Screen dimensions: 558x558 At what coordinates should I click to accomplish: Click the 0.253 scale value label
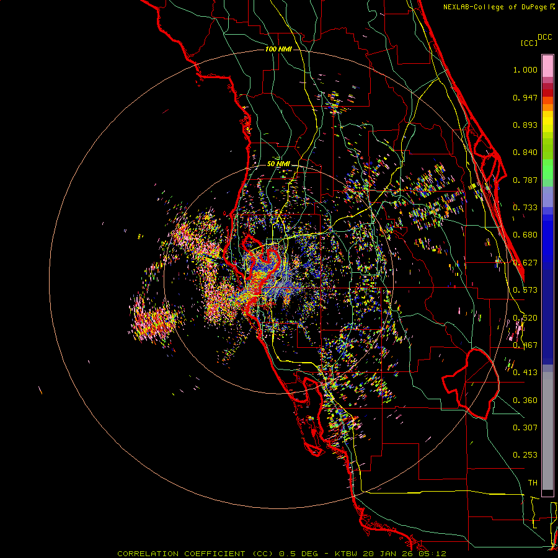525,455
